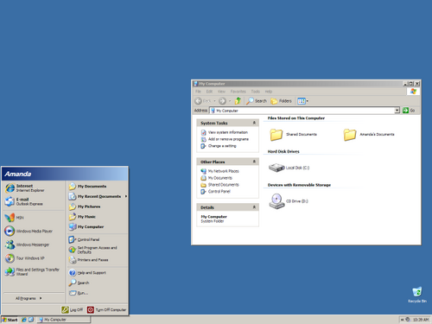432x324 pixels.
Task: Open Windows Messenger
Action: 28,245
